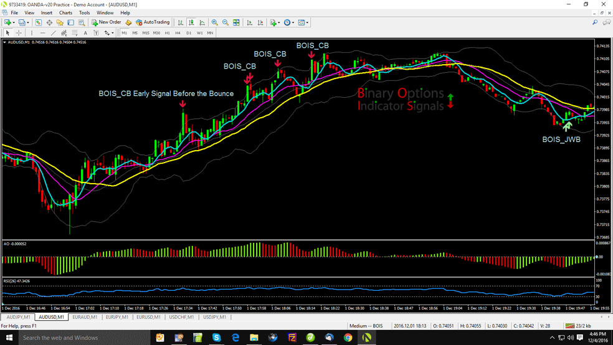
Task: Click the tile windows icon
Action: pos(235,22)
